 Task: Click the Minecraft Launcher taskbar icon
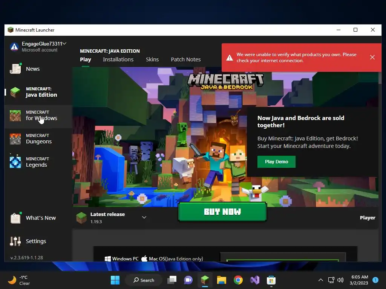click(x=205, y=280)
